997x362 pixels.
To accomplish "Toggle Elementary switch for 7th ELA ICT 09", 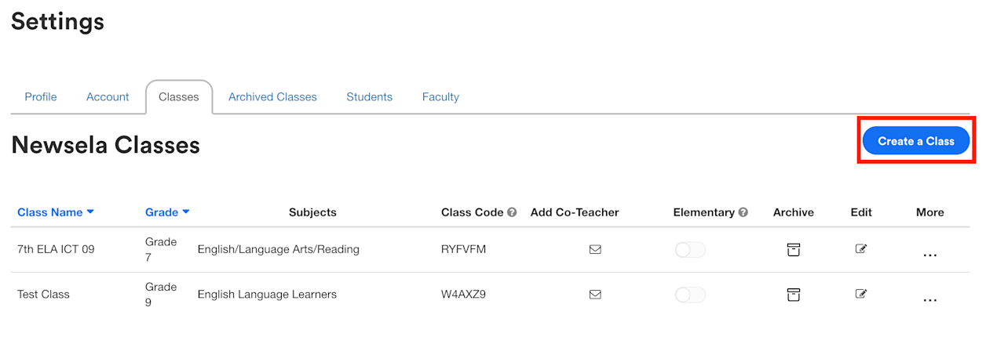I will (x=690, y=250).
